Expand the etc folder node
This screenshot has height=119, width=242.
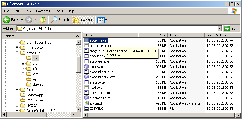pyautogui.click(x=23, y=64)
